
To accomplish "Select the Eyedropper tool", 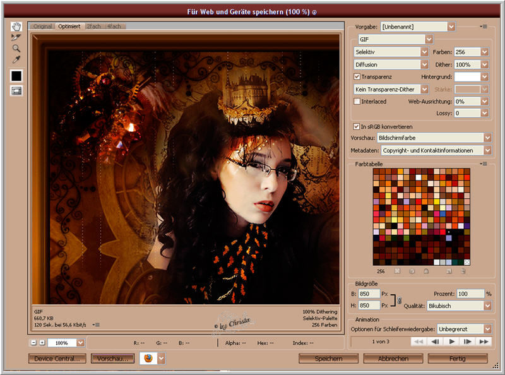I will coord(16,59).
